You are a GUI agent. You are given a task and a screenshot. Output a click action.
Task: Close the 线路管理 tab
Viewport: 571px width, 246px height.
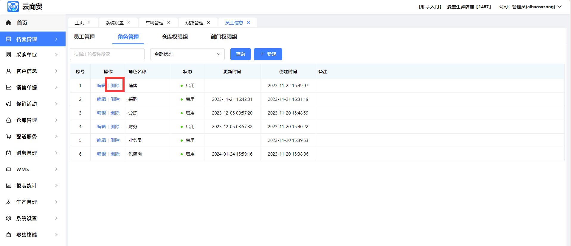pyautogui.click(x=209, y=23)
